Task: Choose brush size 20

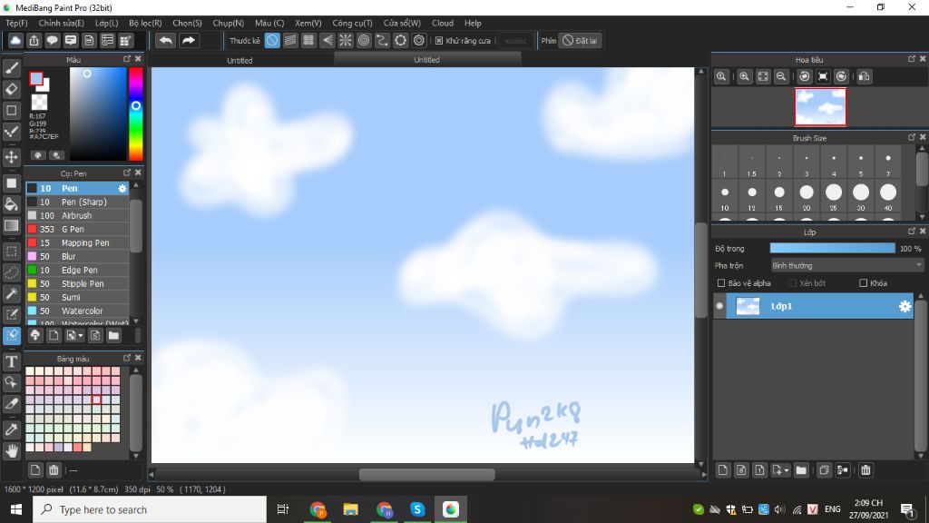Action: pos(807,196)
